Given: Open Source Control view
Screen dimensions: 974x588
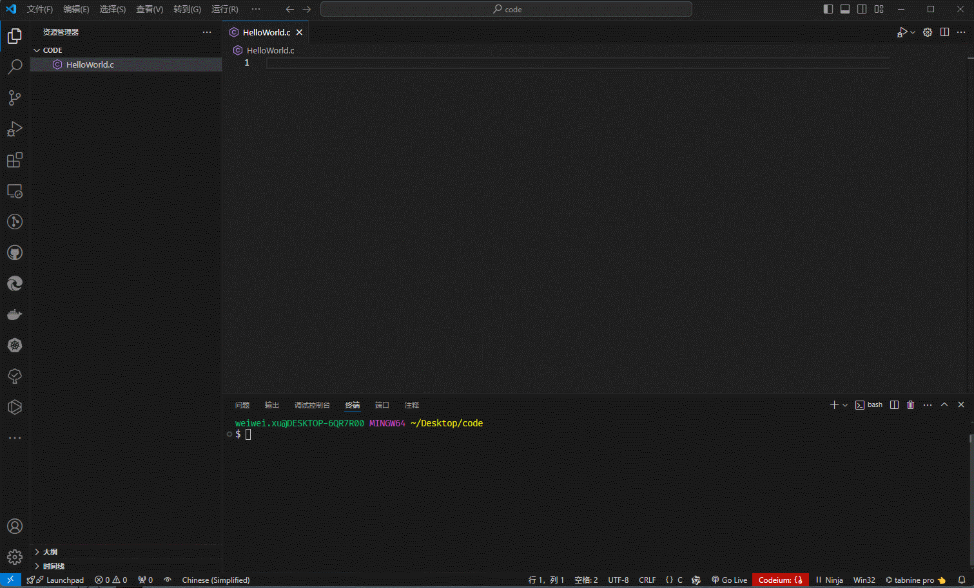Looking at the screenshot, I should pyautogui.click(x=15, y=98).
